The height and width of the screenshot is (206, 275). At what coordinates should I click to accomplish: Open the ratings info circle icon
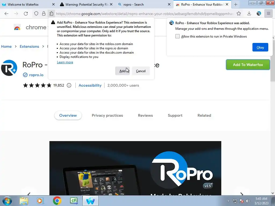[x=69, y=85]
